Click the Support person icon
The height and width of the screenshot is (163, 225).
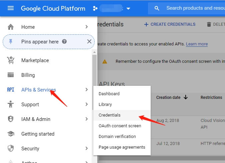coord(11,105)
